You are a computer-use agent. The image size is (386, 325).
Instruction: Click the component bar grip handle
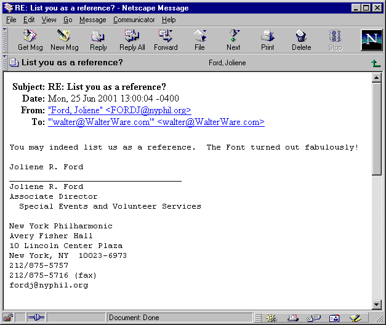point(257,318)
